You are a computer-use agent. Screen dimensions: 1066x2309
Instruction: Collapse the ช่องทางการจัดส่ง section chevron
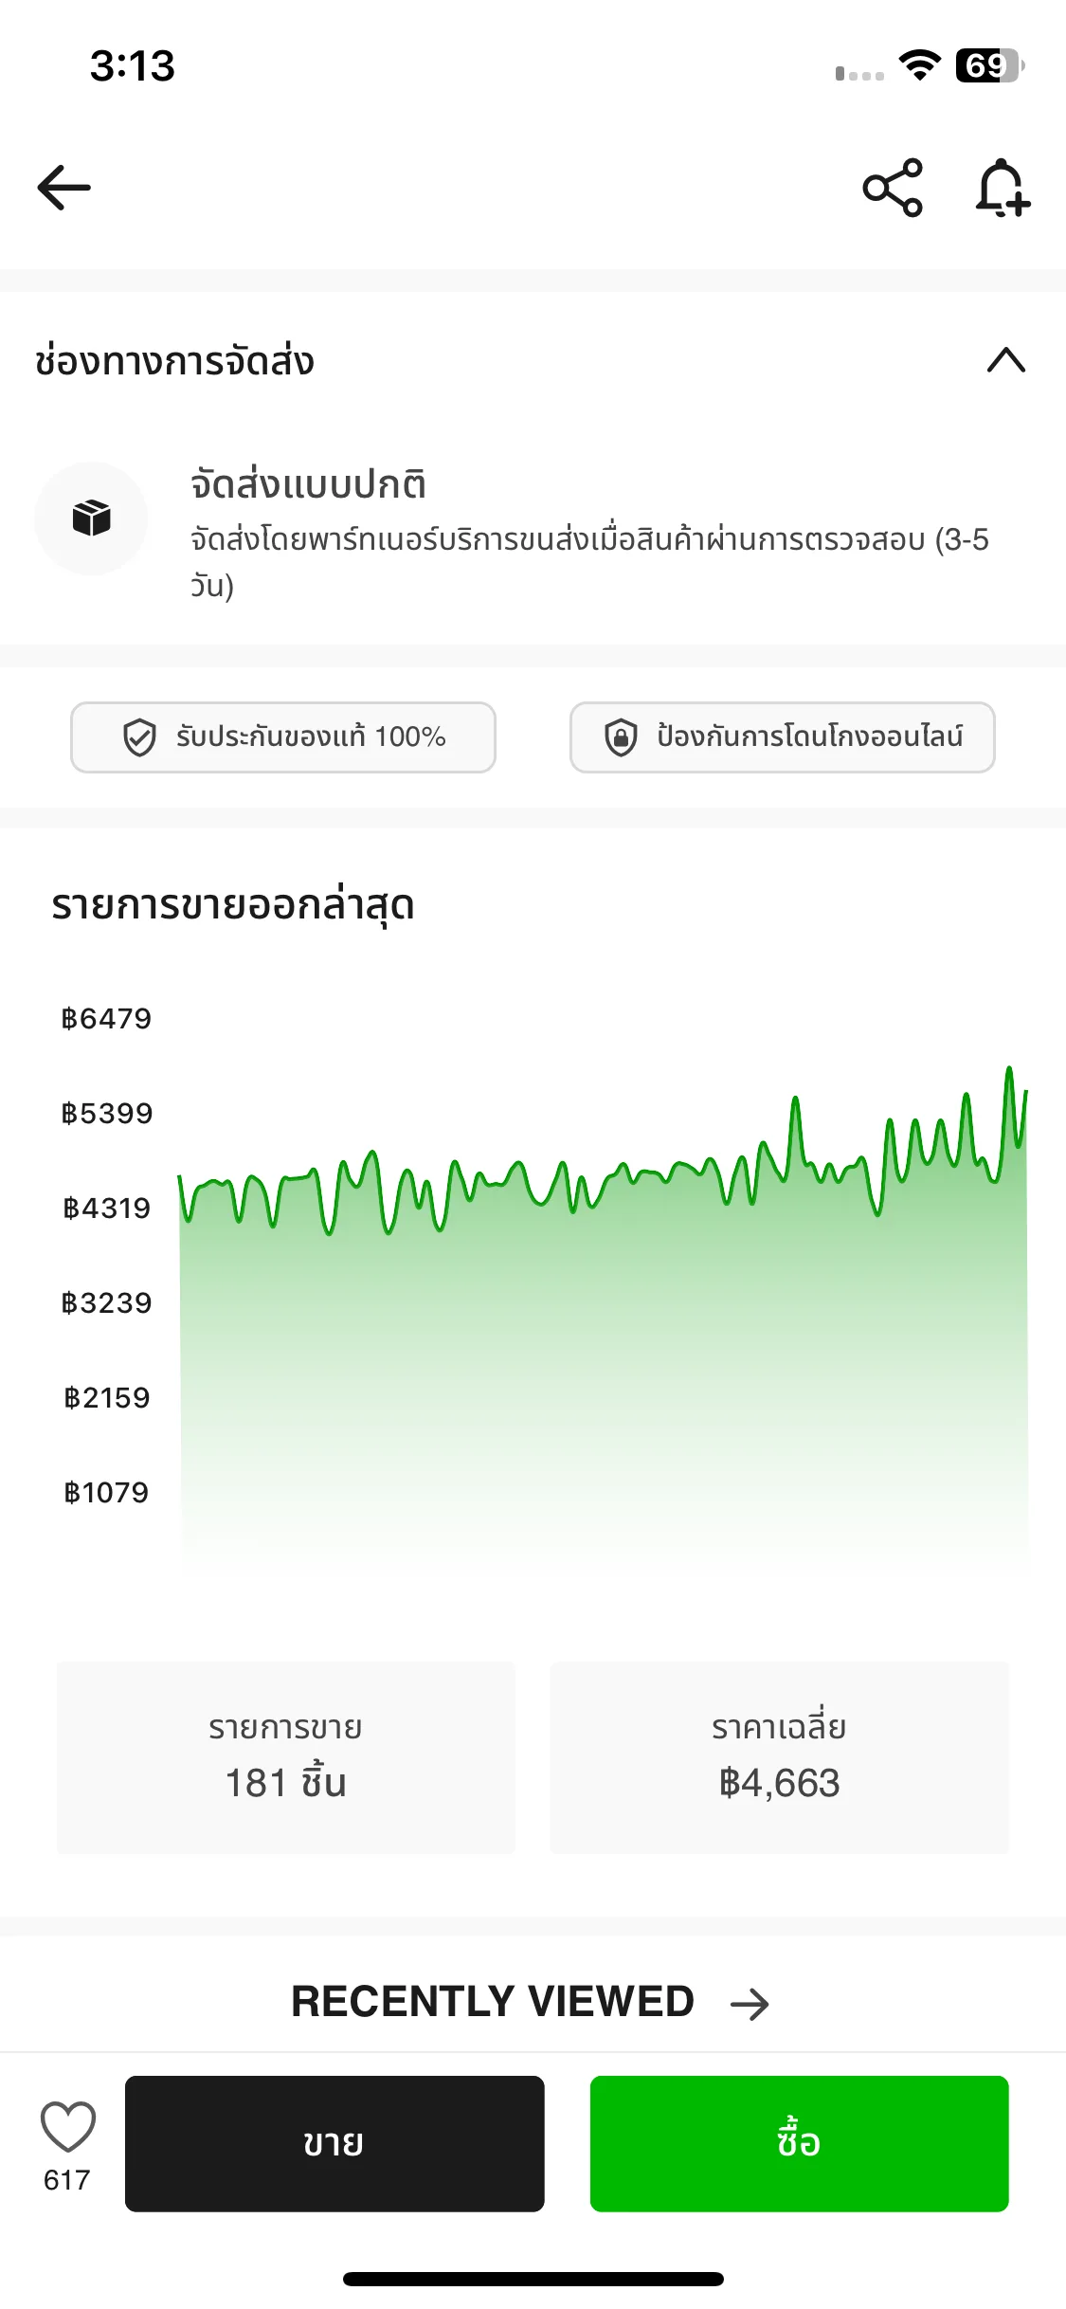pos(1006,360)
